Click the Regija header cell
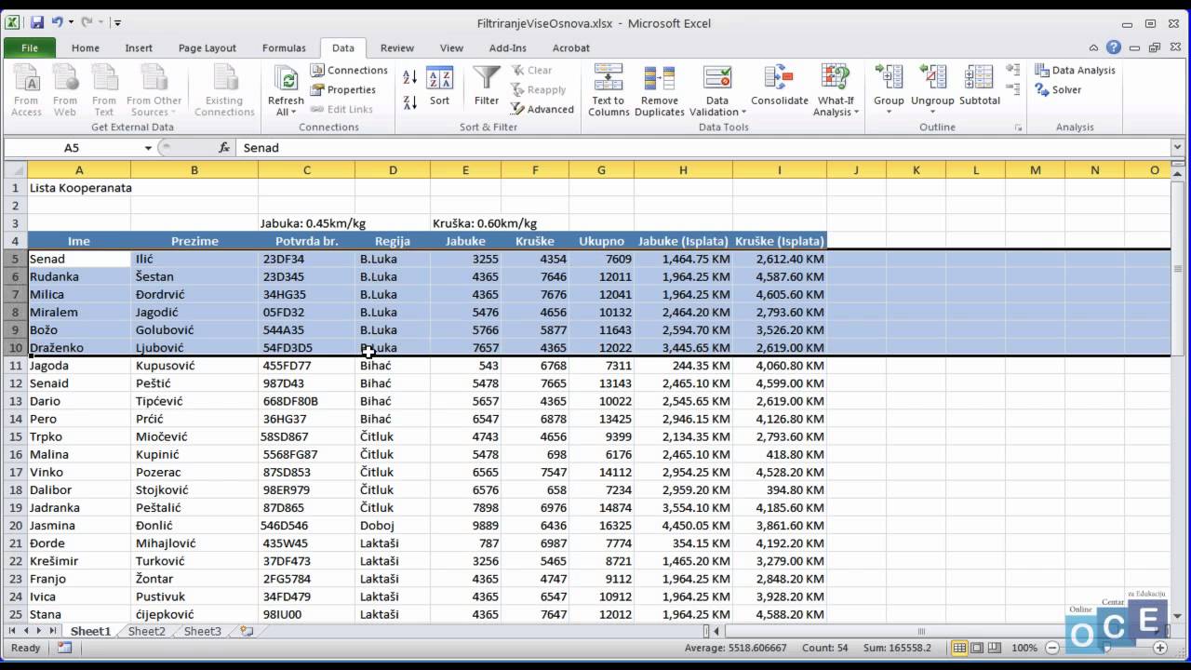 click(393, 241)
